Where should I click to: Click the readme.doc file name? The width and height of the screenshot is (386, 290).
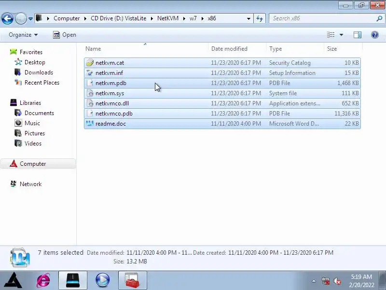[x=110, y=124]
